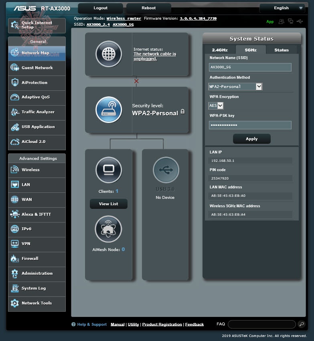
Task: Click the Network Name (SSID) input field
Action: (250, 67)
